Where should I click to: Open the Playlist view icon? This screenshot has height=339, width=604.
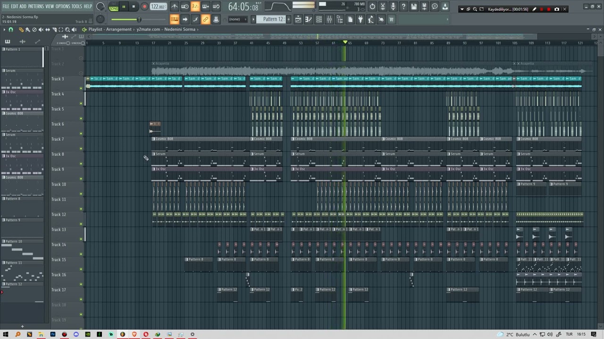298,19
